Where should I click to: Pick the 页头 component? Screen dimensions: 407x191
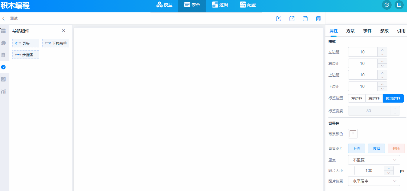pos(26,43)
